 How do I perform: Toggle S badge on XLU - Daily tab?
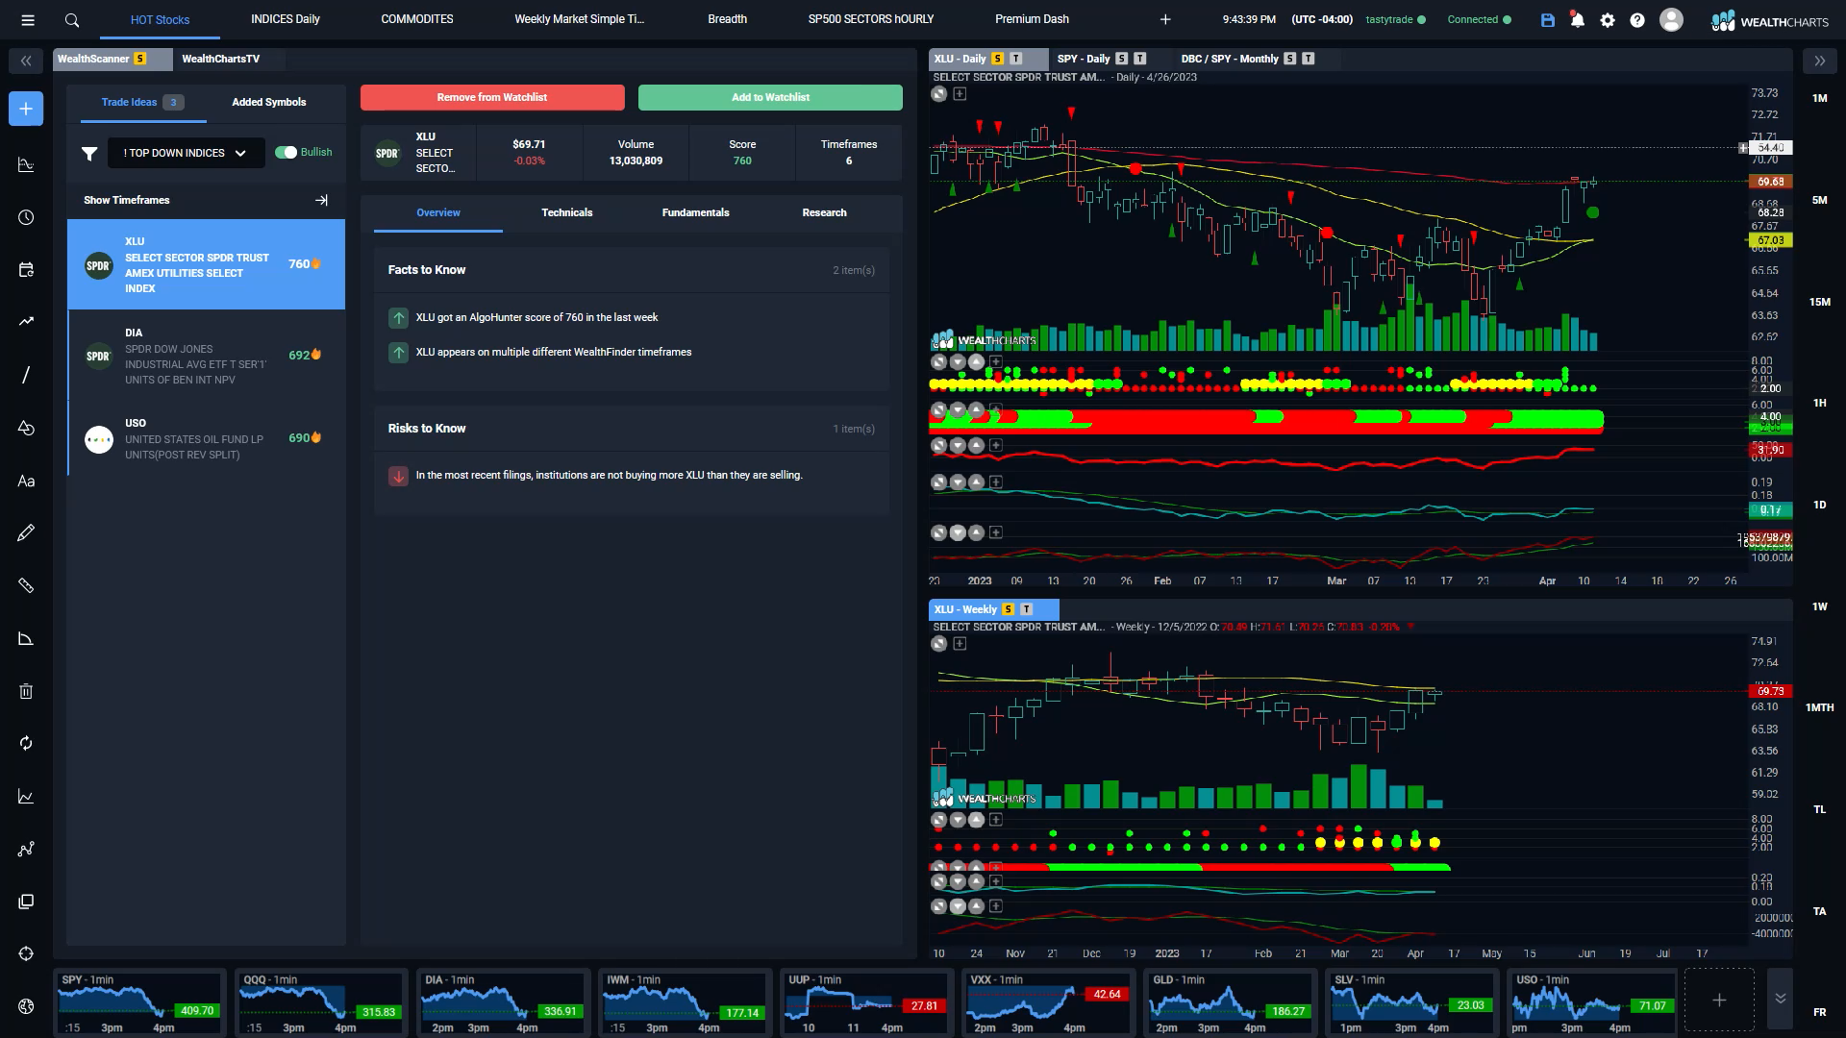997,59
